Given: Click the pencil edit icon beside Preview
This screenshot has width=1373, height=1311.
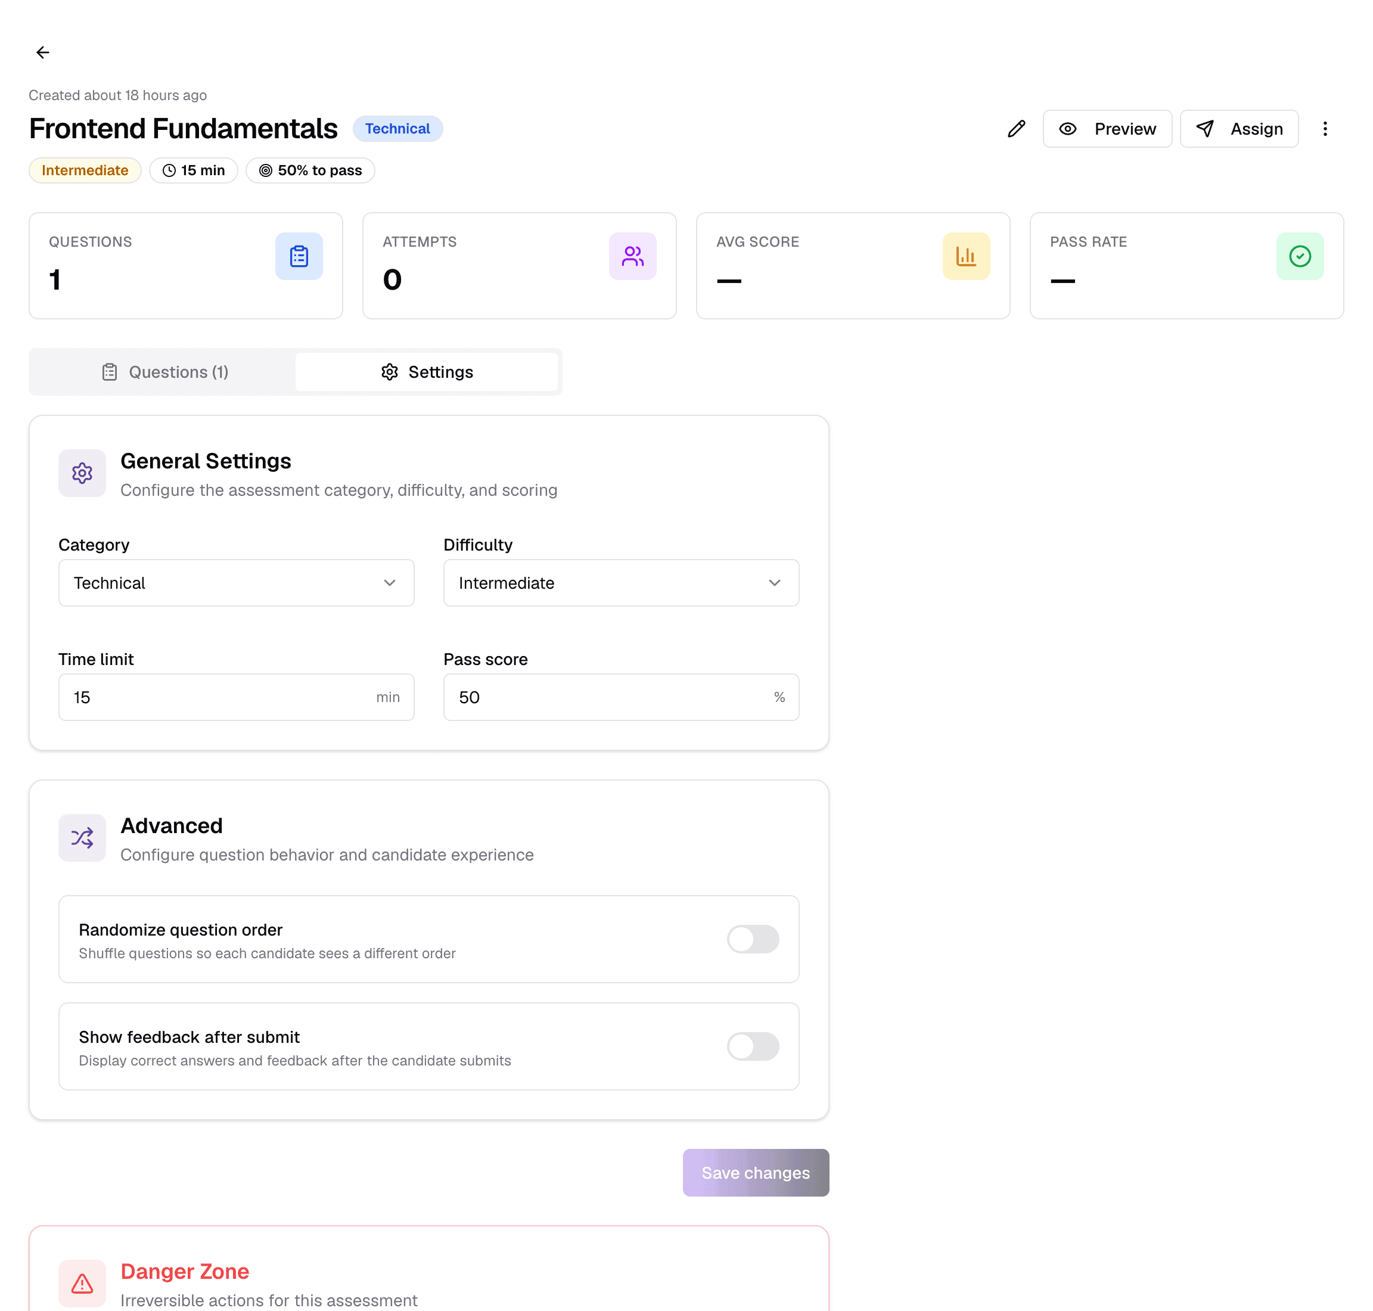Looking at the screenshot, I should (1016, 129).
